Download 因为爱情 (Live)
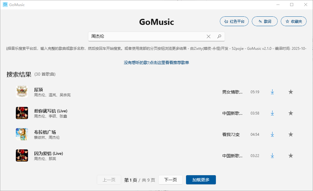 point(272,155)
